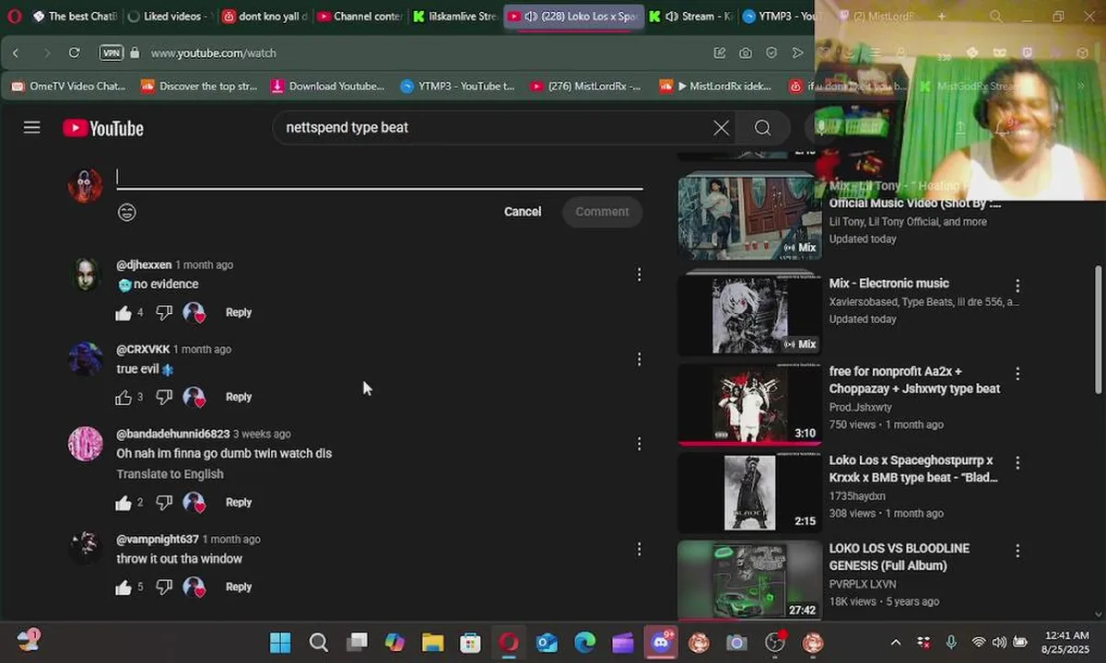
Task: Dislike the comment by @CRXVKK
Action: 164,398
